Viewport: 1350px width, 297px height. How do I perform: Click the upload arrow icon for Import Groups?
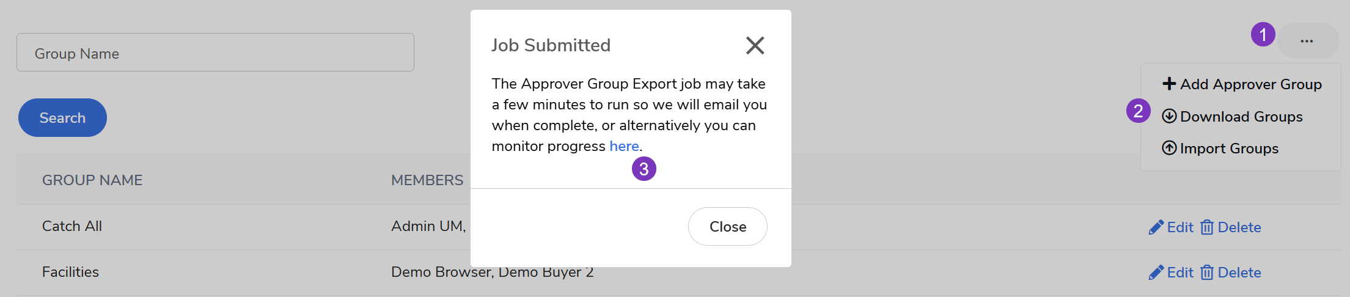coord(1169,148)
